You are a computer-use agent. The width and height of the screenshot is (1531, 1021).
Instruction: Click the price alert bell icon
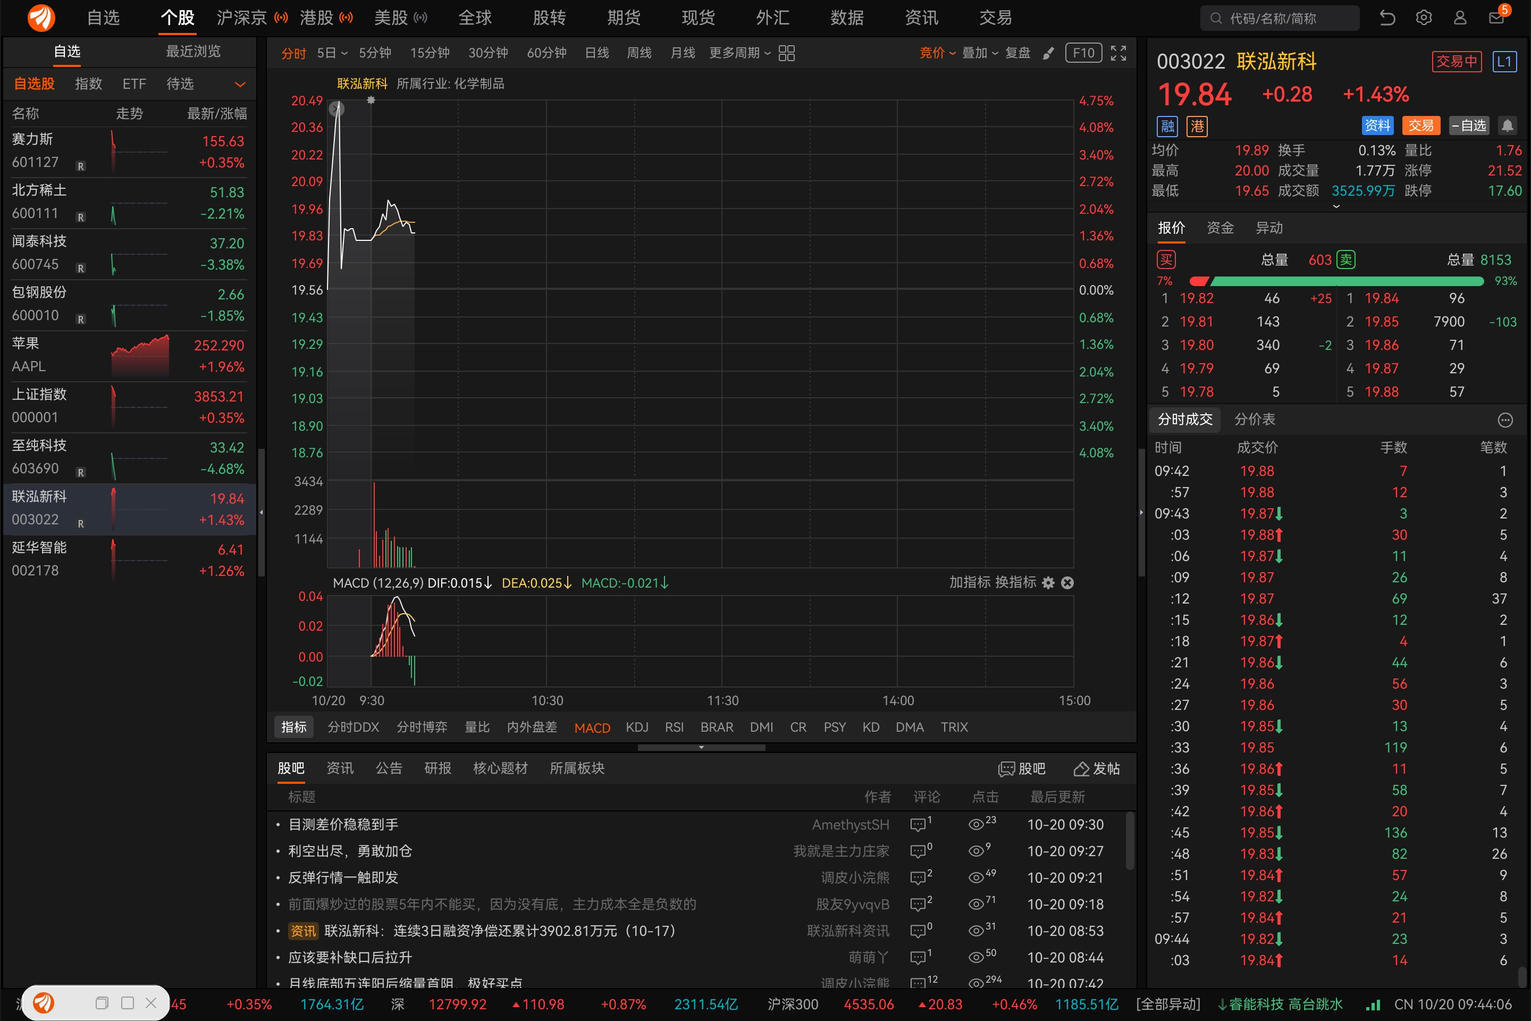pos(1507,125)
